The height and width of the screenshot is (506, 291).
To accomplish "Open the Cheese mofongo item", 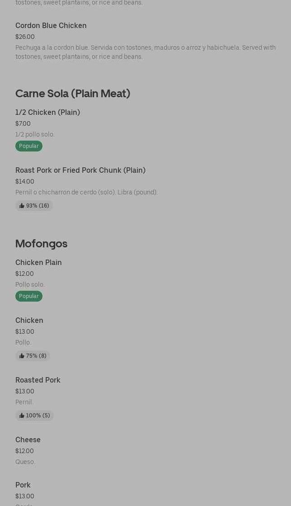I will pos(28,440).
